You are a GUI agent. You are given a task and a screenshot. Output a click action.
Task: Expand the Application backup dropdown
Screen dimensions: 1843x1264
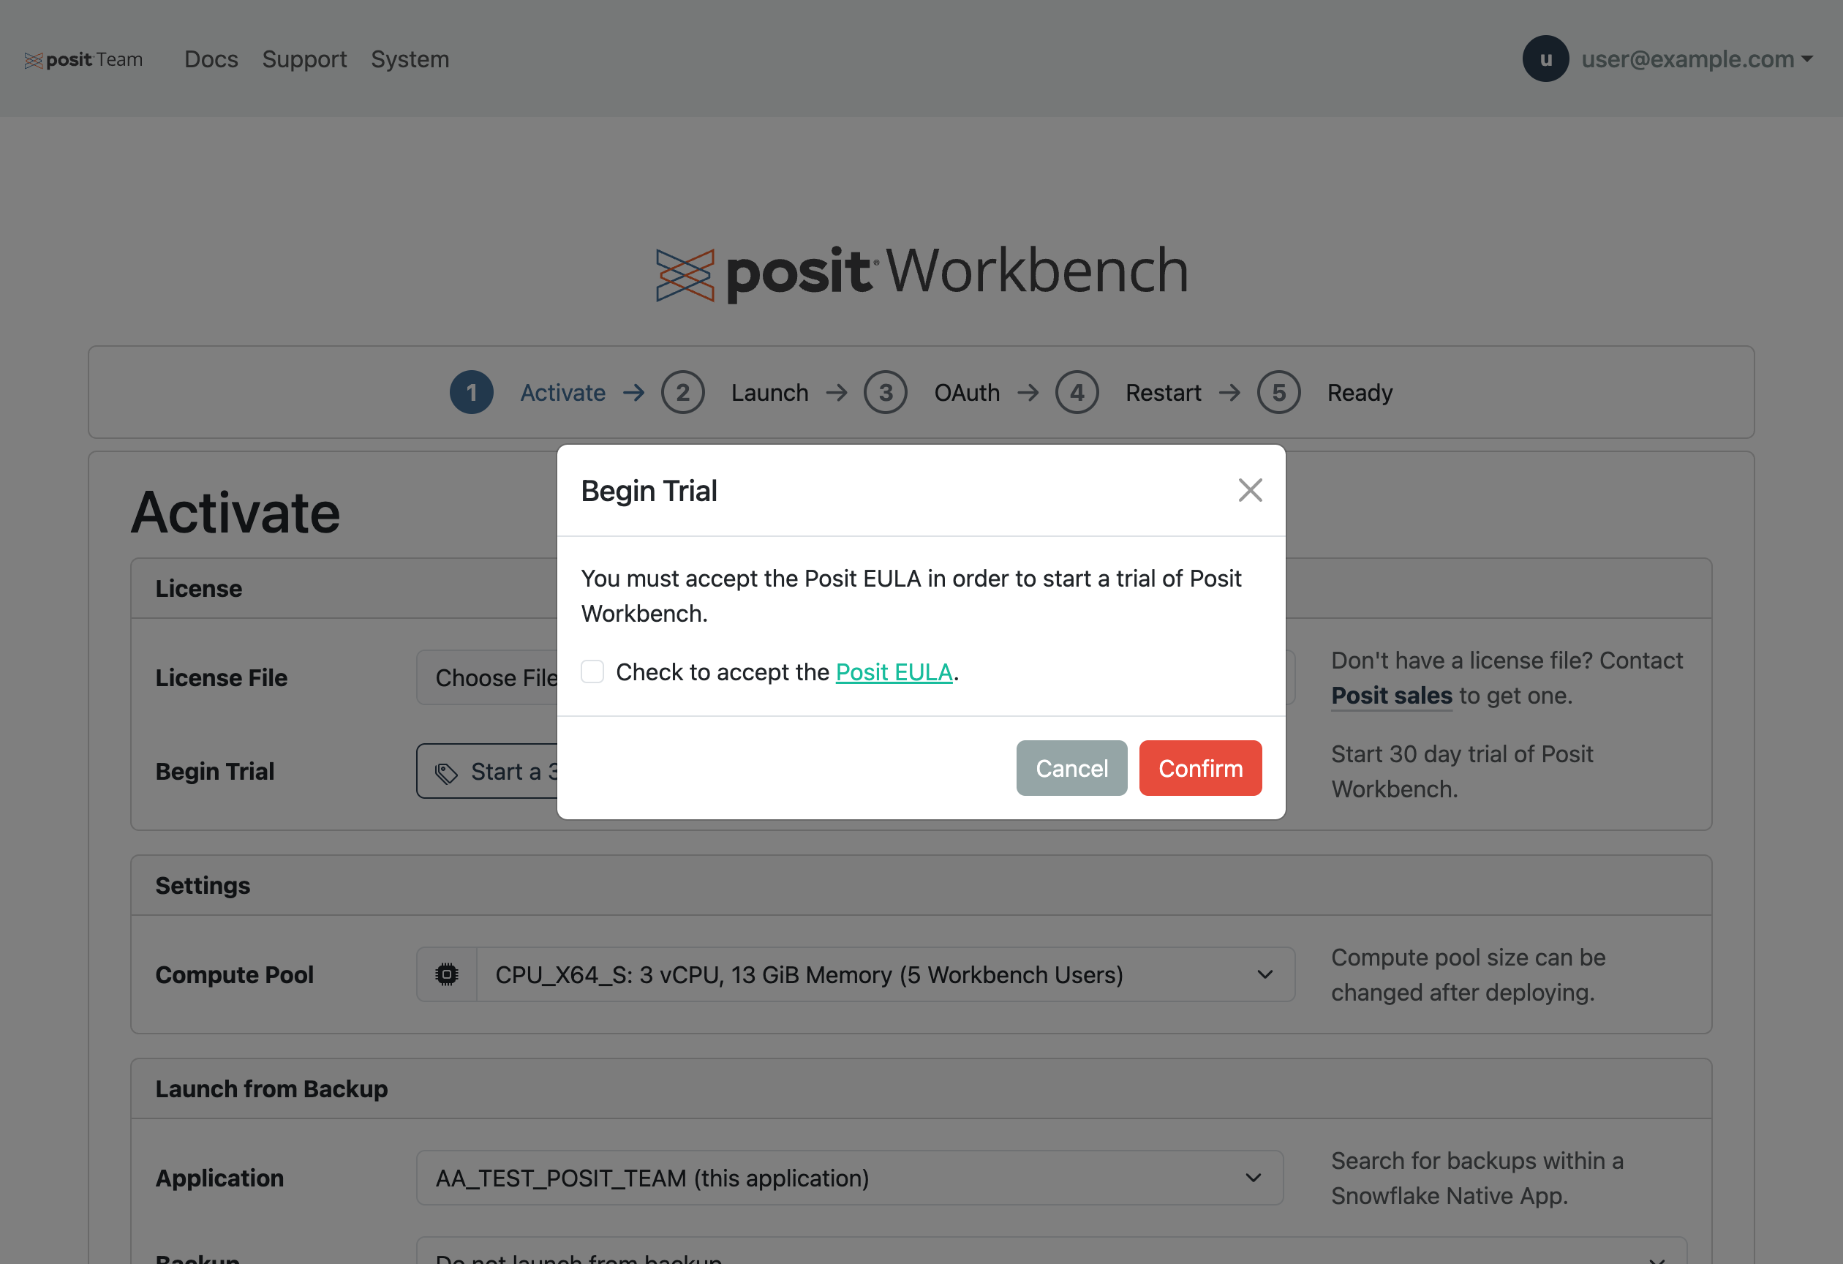pyautogui.click(x=848, y=1178)
